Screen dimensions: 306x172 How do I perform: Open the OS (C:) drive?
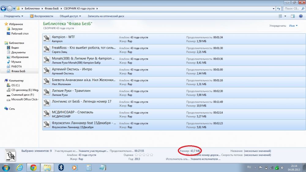13,85
